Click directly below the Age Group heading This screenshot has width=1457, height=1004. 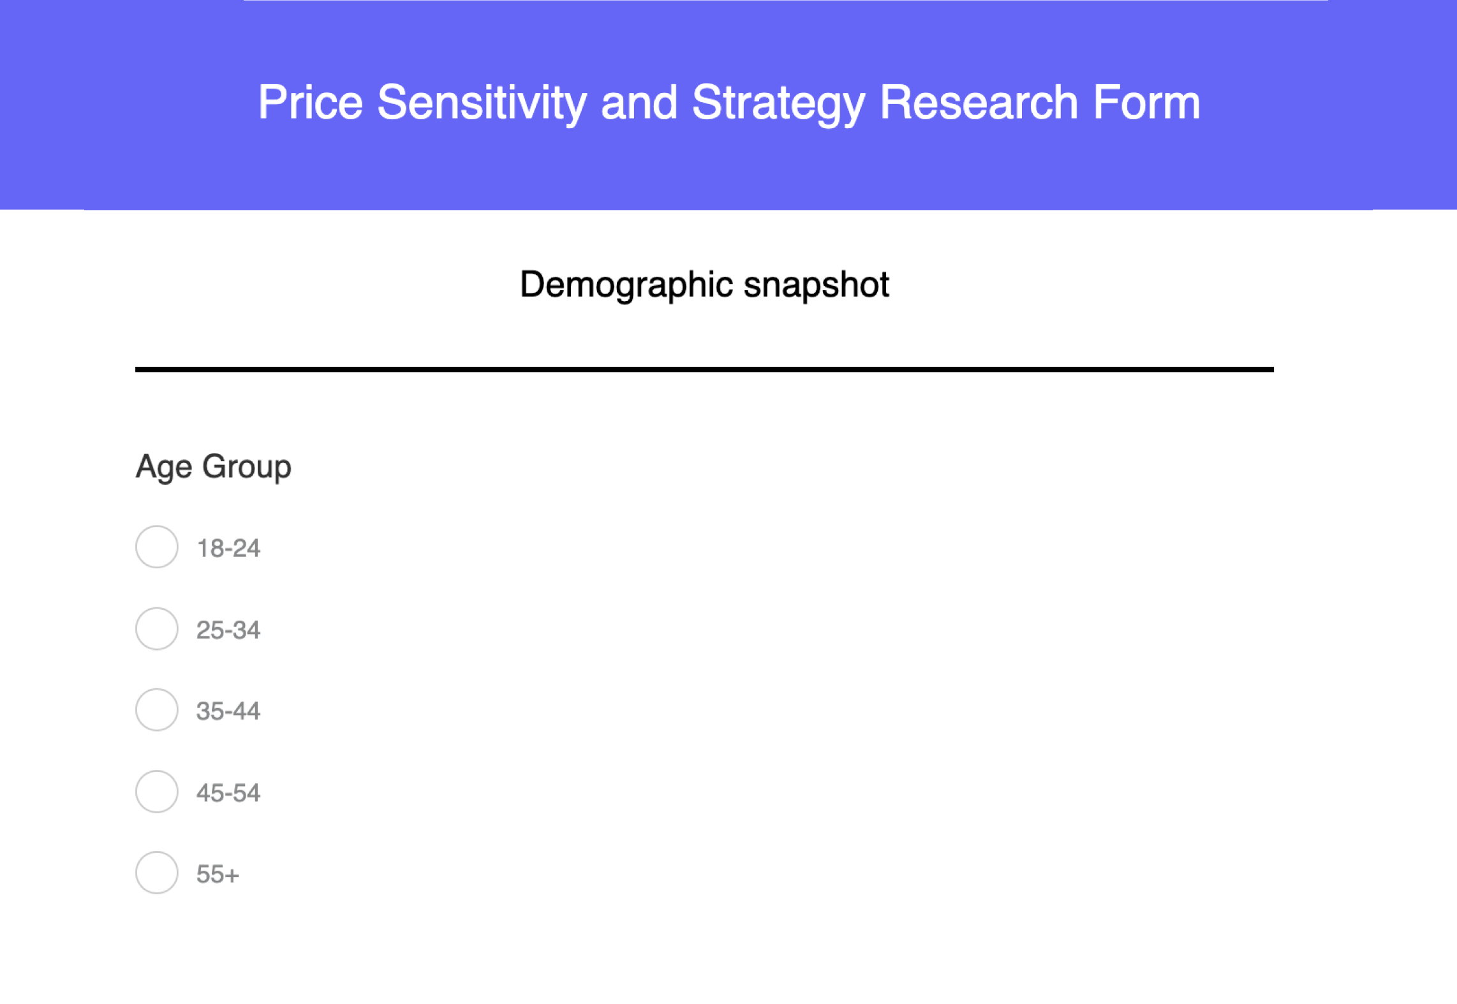click(212, 504)
